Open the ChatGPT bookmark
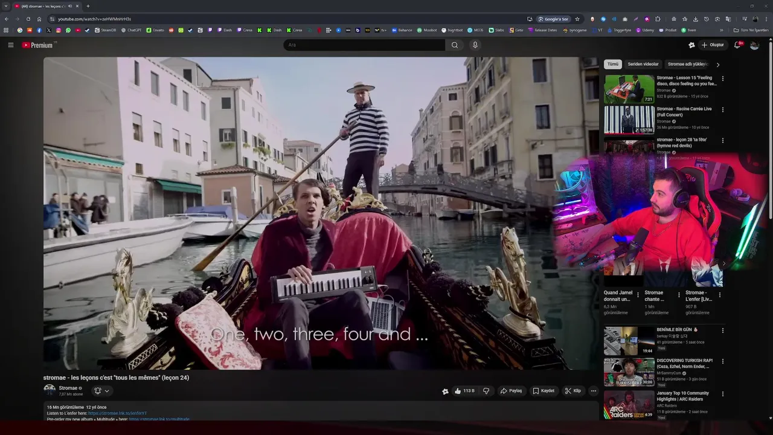 (131, 30)
